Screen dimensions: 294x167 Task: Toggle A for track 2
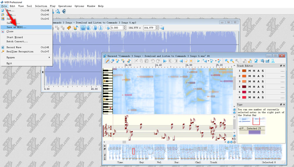pyautogui.click(x=258, y=76)
